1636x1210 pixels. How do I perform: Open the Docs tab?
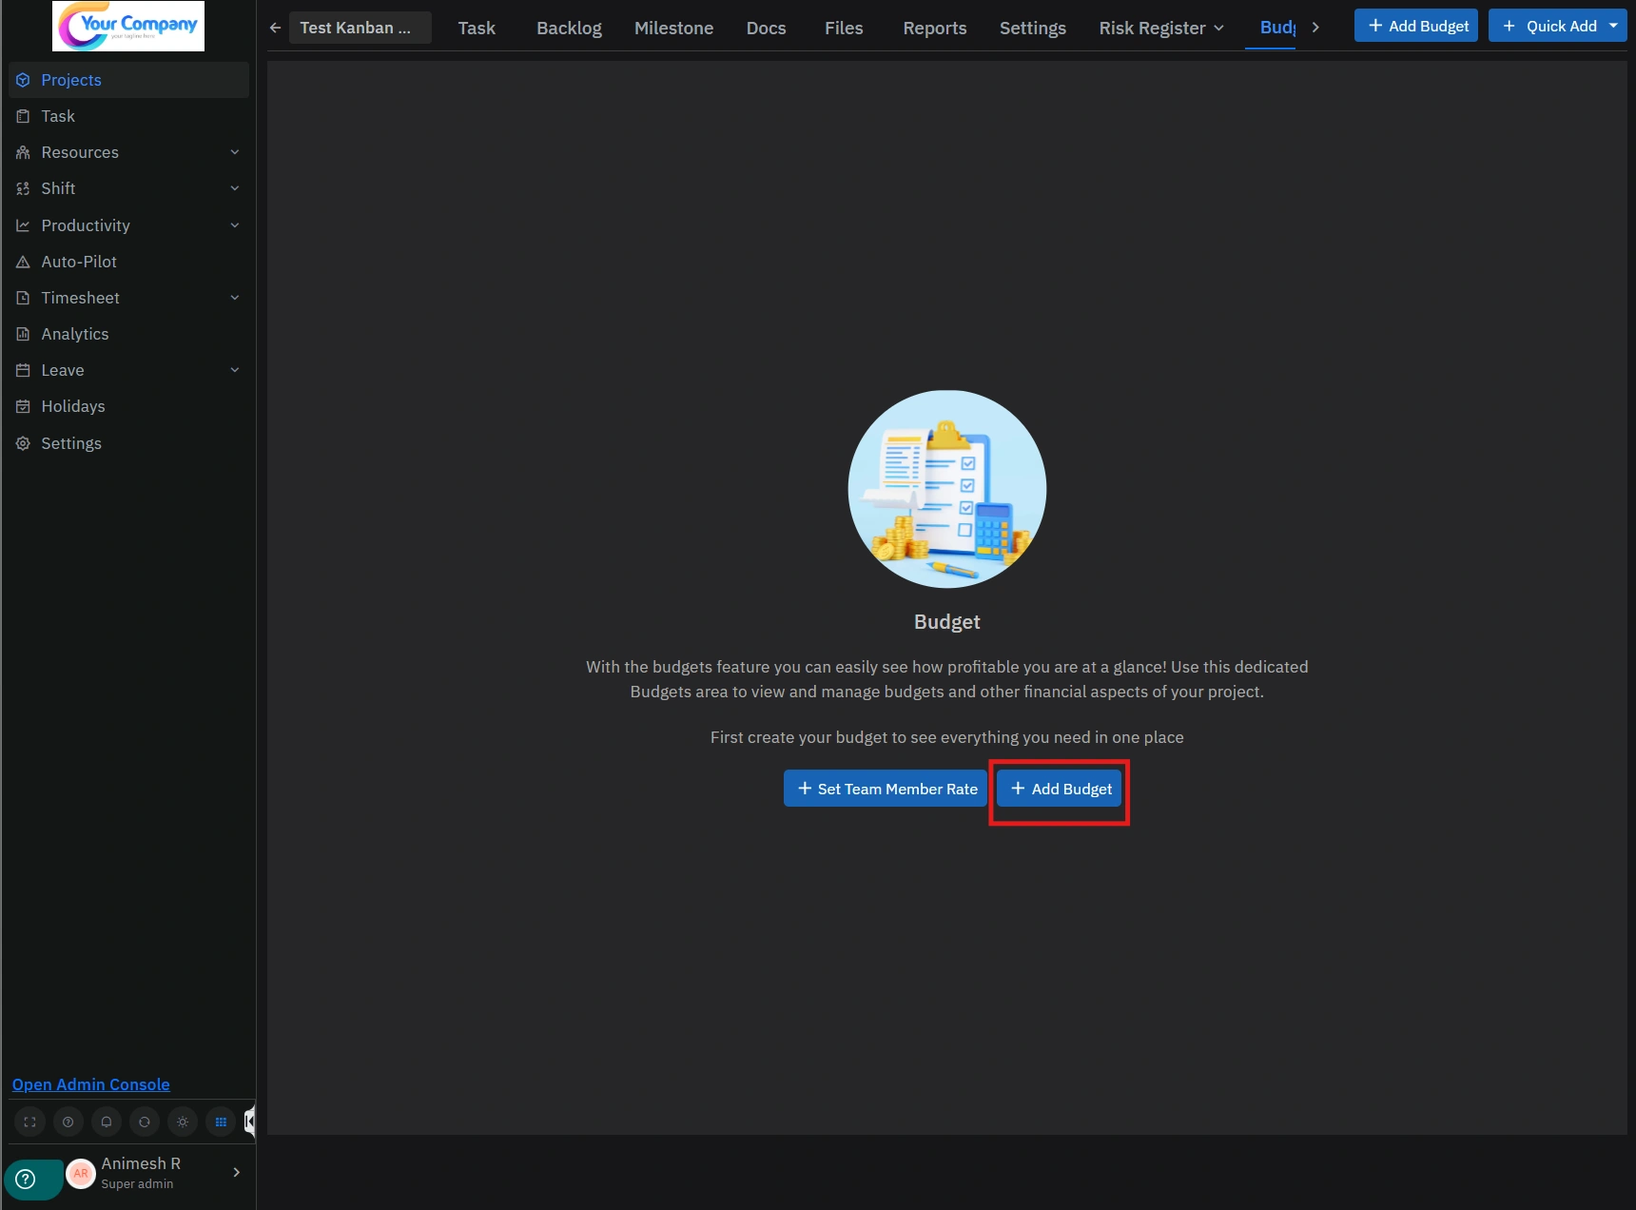point(766,28)
